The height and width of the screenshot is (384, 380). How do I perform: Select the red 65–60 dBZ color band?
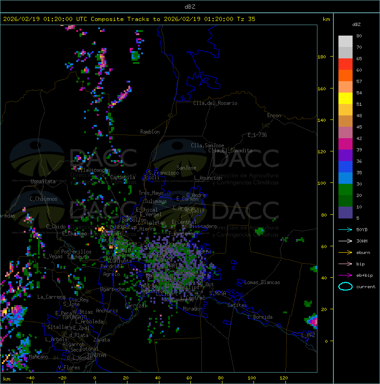pos(345,64)
